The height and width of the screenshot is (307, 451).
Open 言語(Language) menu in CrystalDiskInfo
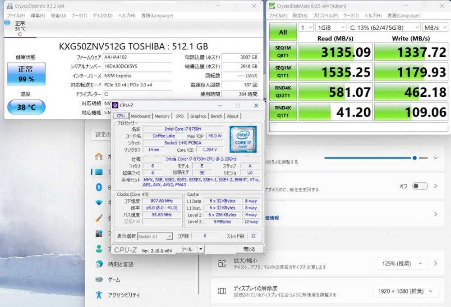157,15
